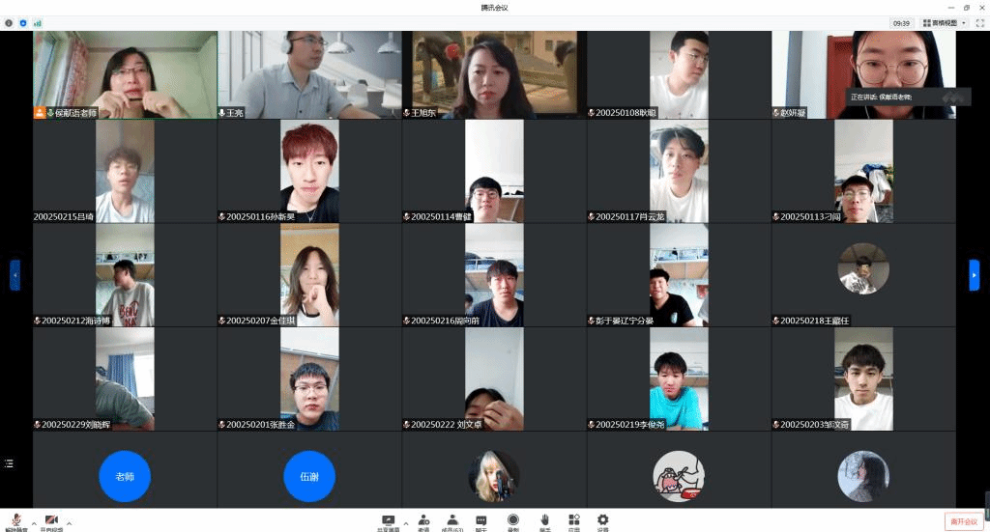The image size is (990, 532).
Task: Start recording with the Record icon
Action: pos(513,520)
